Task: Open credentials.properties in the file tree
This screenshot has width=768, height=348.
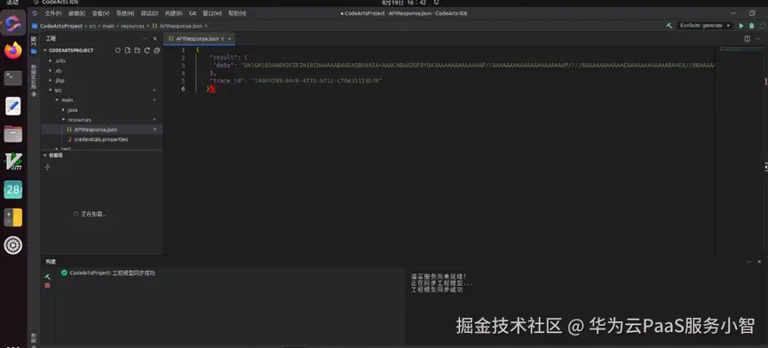Action: pos(101,139)
